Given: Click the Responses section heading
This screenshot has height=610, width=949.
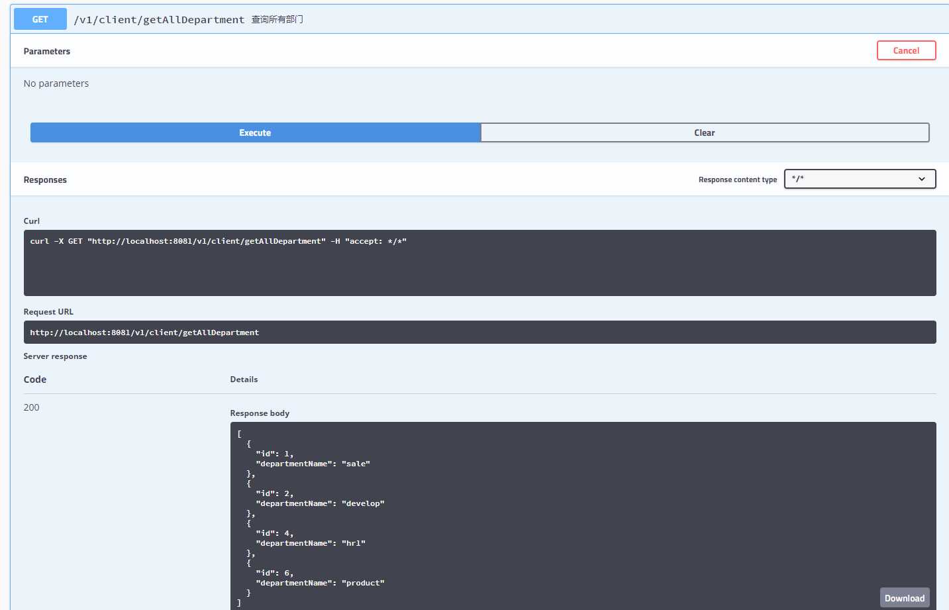Looking at the screenshot, I should pyautogui.click(x=45, y=179).
